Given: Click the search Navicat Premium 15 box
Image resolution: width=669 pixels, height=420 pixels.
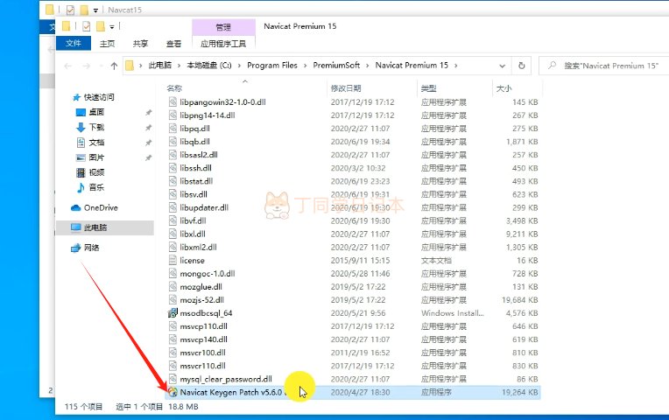Looking at the screenshot, I should pos(604,66).
